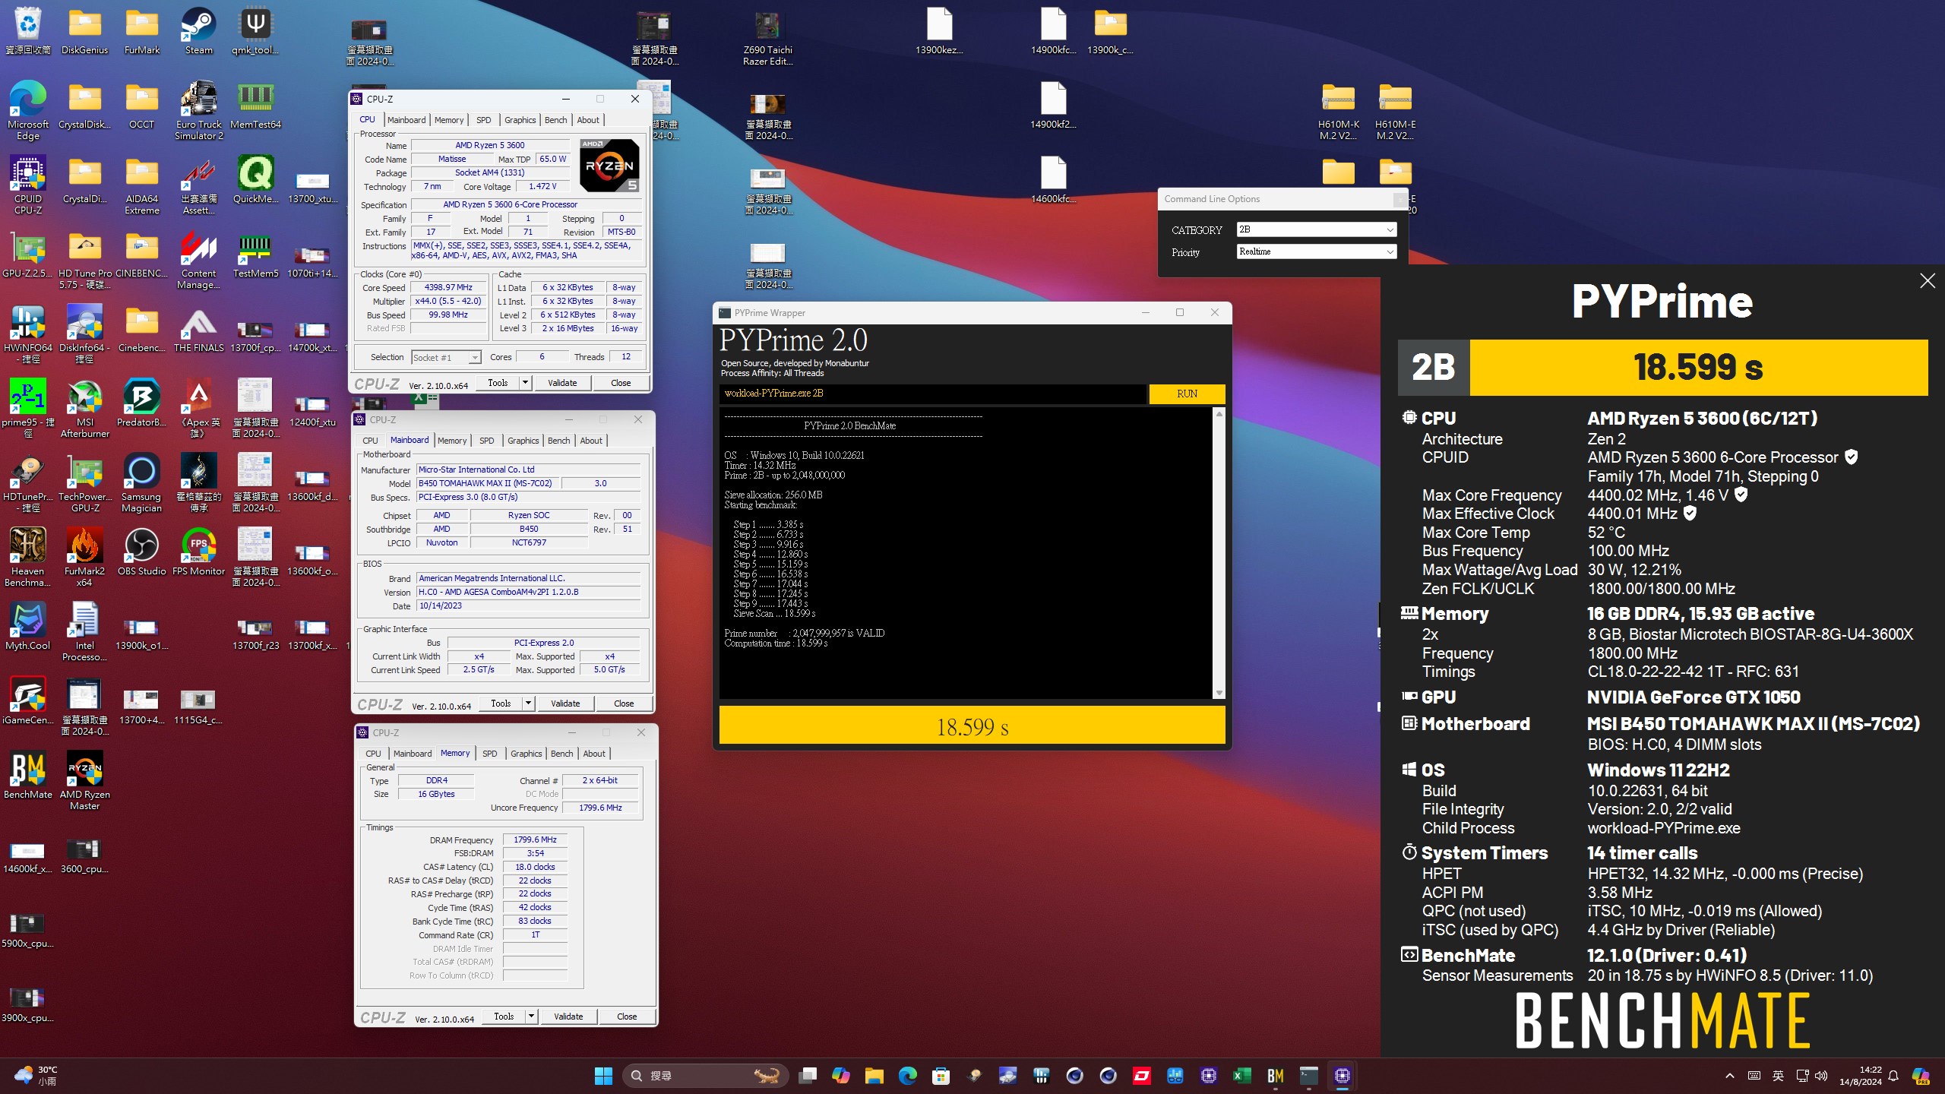The height and width of the screenshot is (1094, 1945).
Task: Open the Microsoft Edge desktop icon
Action: tap(28, 111)
